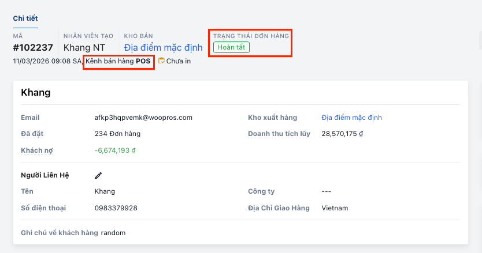This screenshot has height=253, width=482.
Task: Click the customer note text random
Action: coord(113,233)
